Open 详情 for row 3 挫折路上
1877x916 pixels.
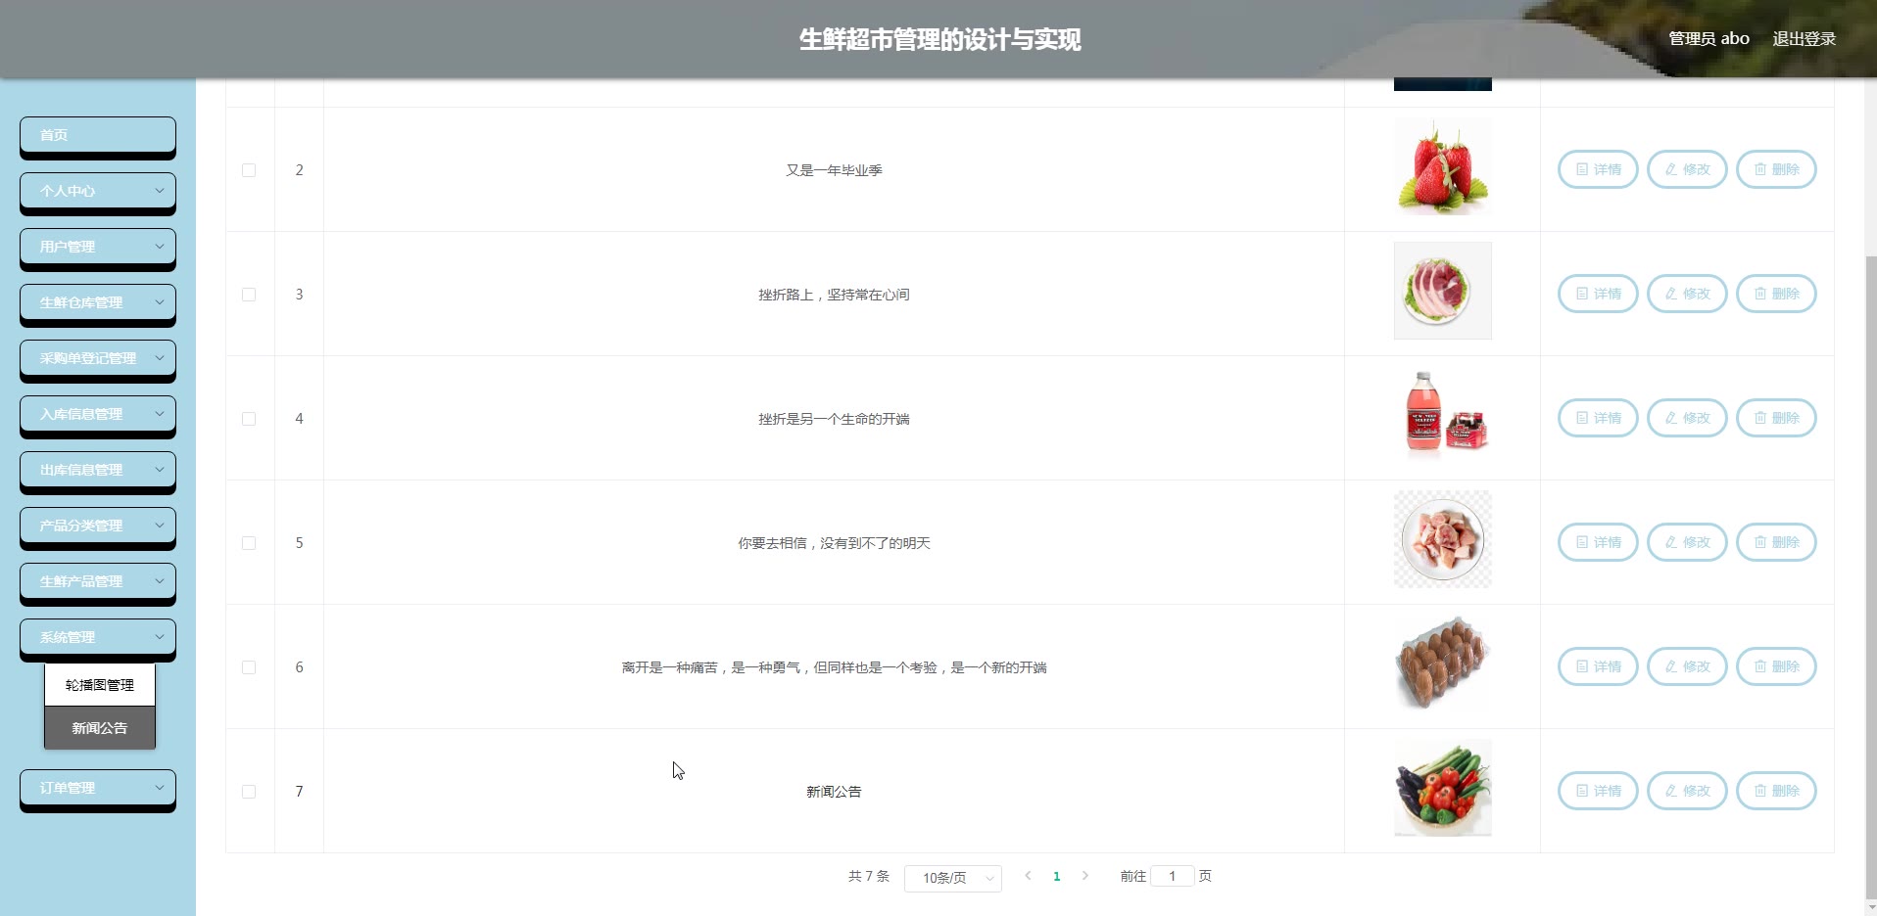[x=1598, y=294]
